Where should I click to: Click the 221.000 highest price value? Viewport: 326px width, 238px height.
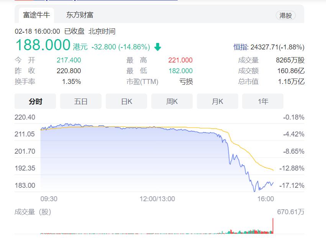pos(180,60)
